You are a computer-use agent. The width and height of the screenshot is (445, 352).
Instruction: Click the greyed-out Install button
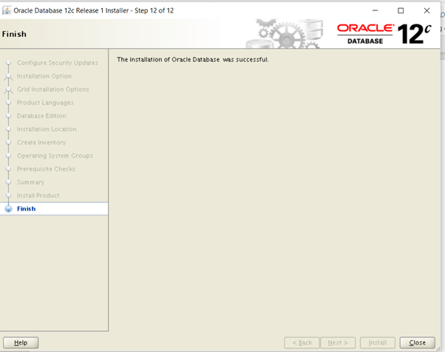[x=377, y=343]
